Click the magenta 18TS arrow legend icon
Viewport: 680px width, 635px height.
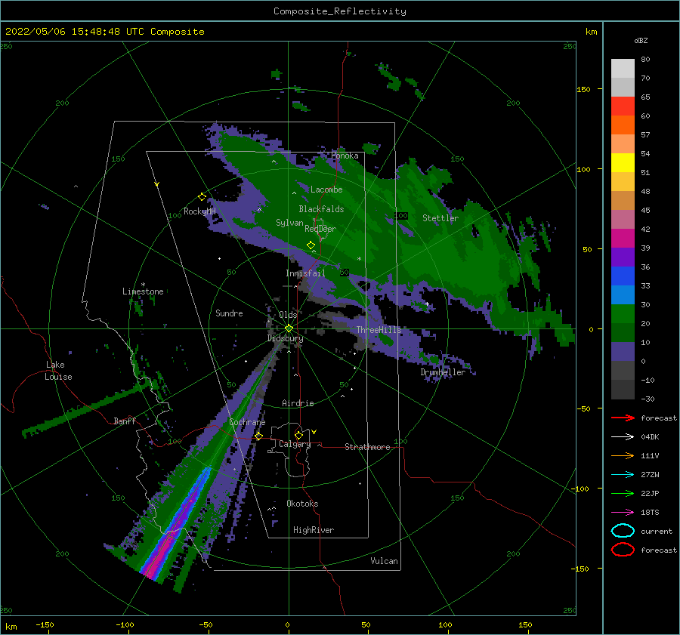point(623,513)
